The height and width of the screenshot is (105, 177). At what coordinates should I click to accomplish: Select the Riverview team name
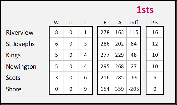pos(20,32)
